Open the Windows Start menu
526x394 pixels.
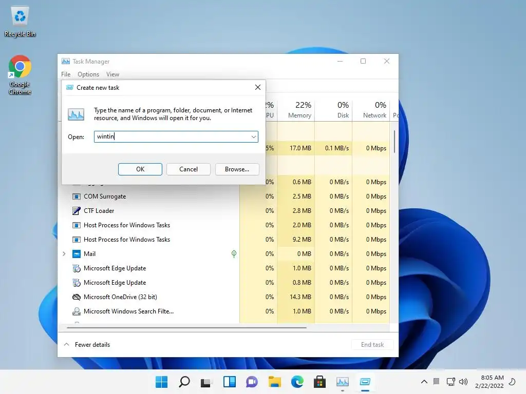point(161,382)
